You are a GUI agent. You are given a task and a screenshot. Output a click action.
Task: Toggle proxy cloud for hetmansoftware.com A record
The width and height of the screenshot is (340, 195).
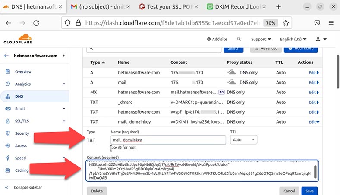[232, 72]
